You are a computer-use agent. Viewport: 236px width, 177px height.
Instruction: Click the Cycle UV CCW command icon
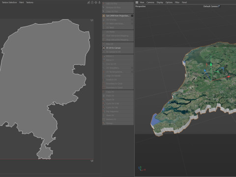pyautogui.click(x=104, y=104)
